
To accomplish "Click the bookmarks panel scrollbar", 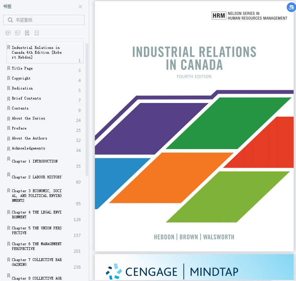I will (87, 110).
